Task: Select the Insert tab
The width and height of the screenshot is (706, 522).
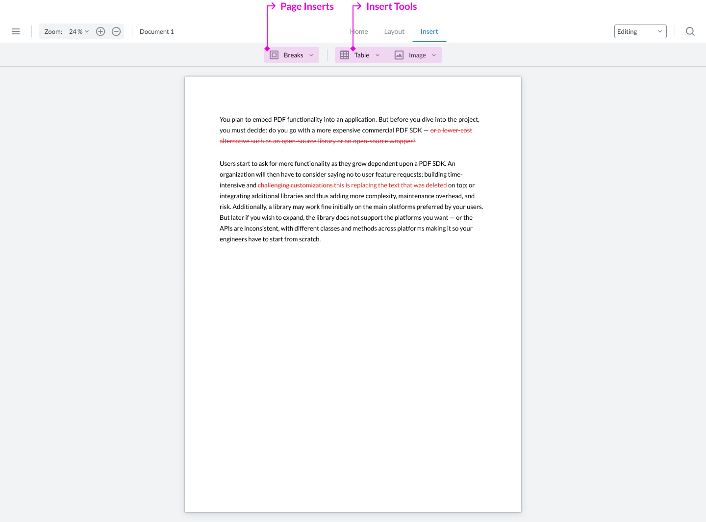Action: (x=429, y=31)
